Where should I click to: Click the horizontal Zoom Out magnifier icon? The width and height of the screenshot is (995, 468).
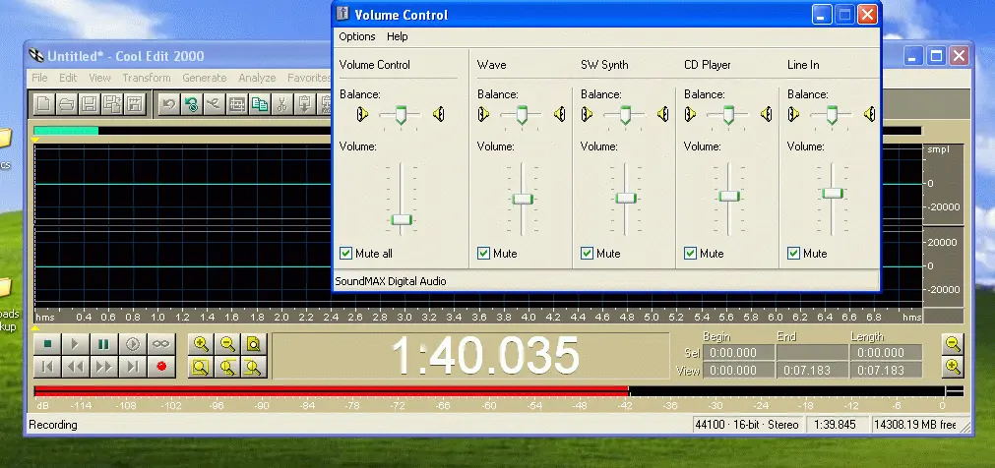(227, 344)
